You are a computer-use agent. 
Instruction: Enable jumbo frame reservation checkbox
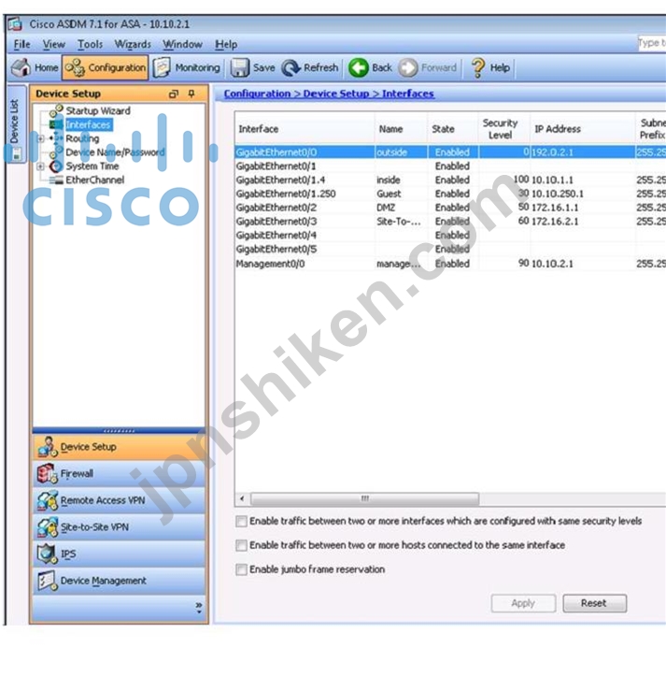pyautogui.click(x=242, y=569)
